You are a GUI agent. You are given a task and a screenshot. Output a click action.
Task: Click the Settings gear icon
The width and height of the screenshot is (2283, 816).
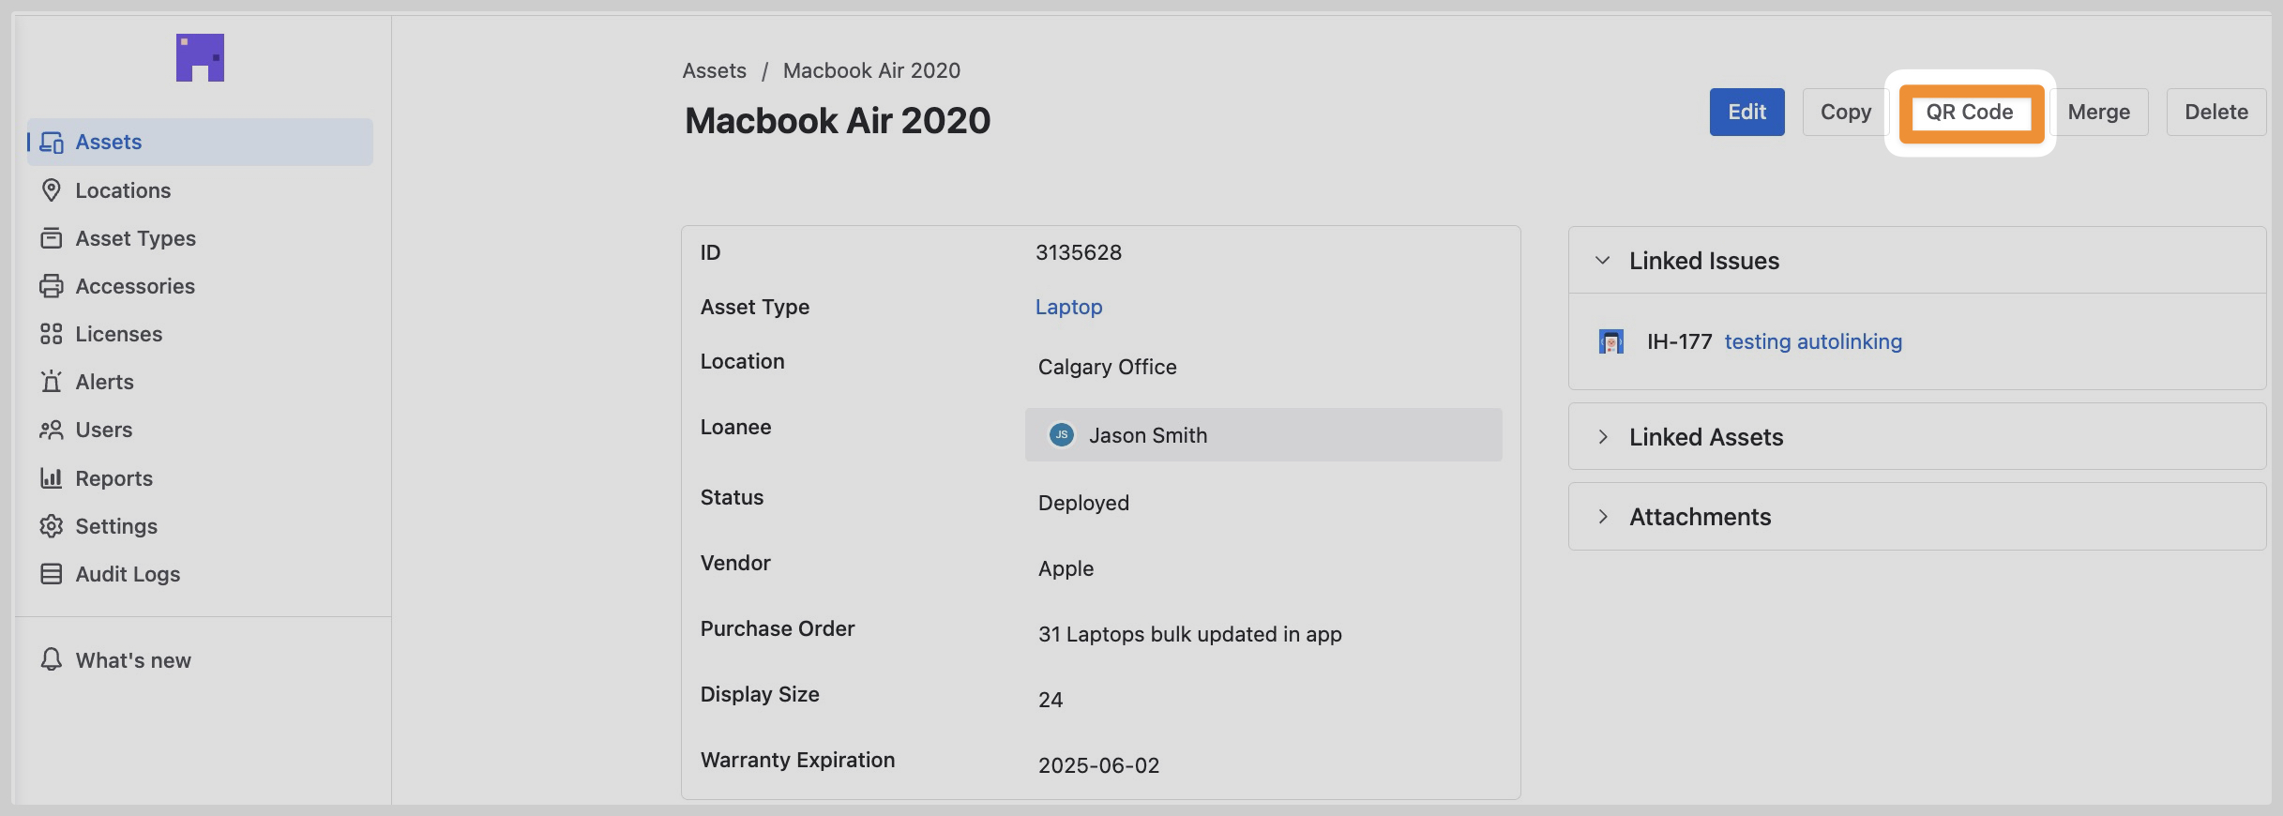pyautogui.click(x=52, y=526)
